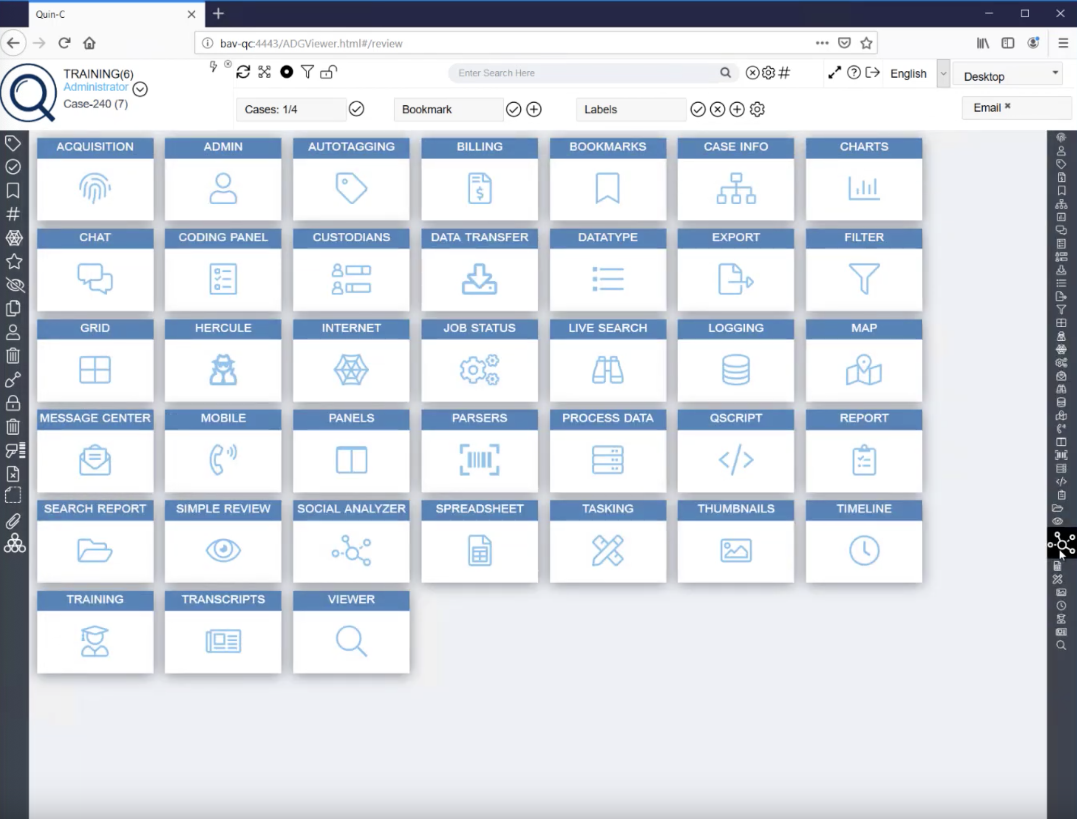This screenshot has height=819, width=1077.
Task: Open the Filter funnel tile
Action: point(863,269)
